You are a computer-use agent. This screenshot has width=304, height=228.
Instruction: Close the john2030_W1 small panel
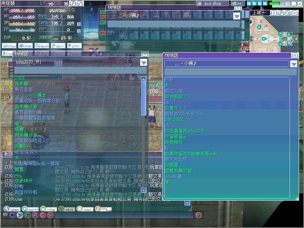coord(58,64)
